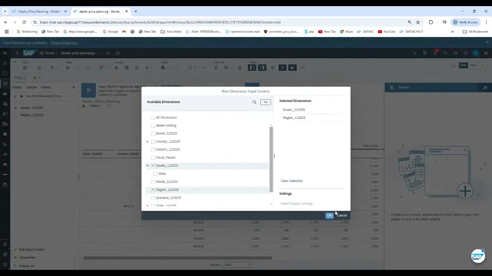Select the Page_1 tab
Image resolution: width=492 pixels, height=276 pixels.
[x=20, y=78]
